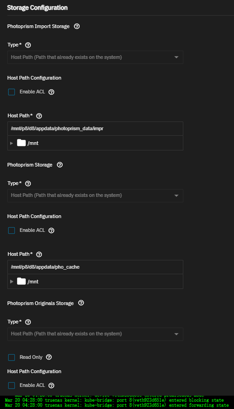Expand /mnt tree under pho_cache path
The width and height of the screenshot is (234, 409).
pyautogui.click(x=12, y=282)
